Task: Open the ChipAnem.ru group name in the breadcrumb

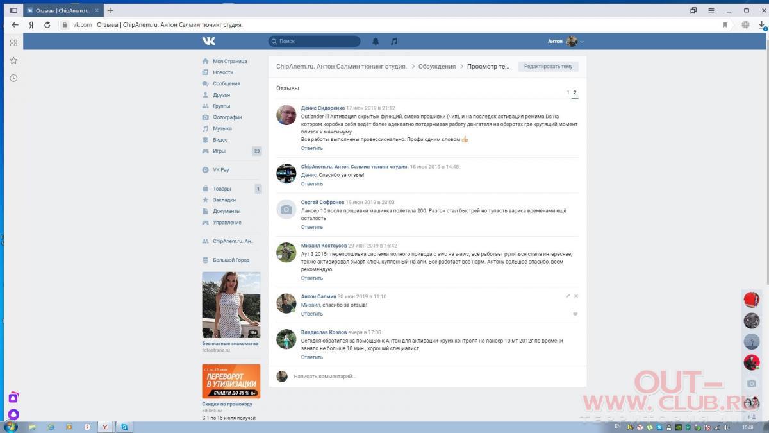Action: (x=342, y=66)
